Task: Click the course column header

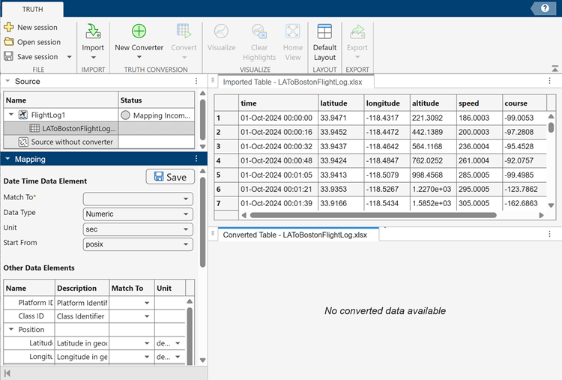Action: (525, 103)
